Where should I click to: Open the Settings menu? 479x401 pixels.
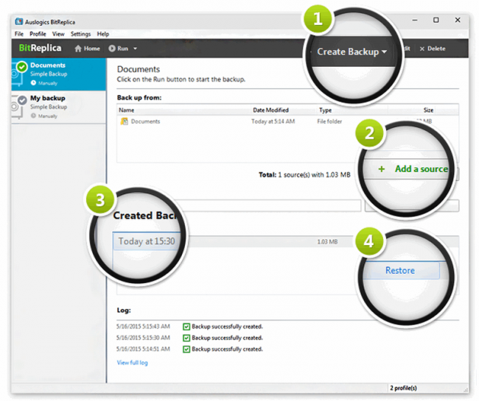point(80,34)
